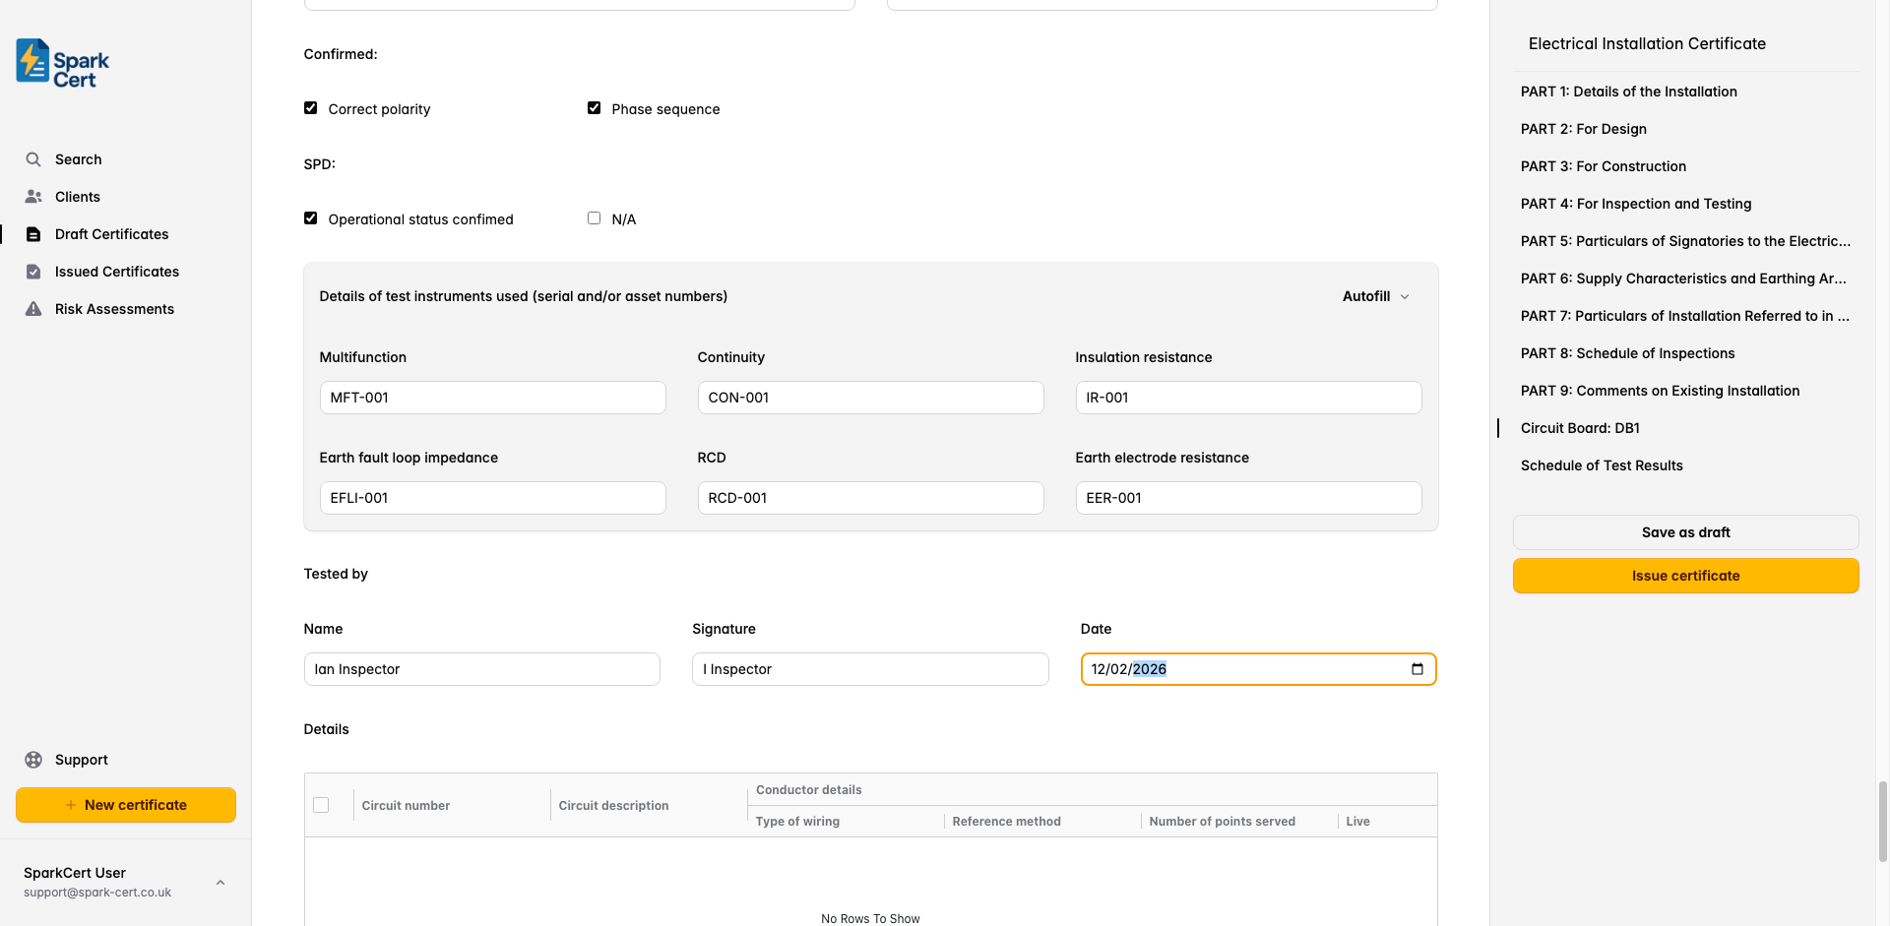Uncheck the Correct polarity checkbox

pyautogui.click(x=311, y=108)
